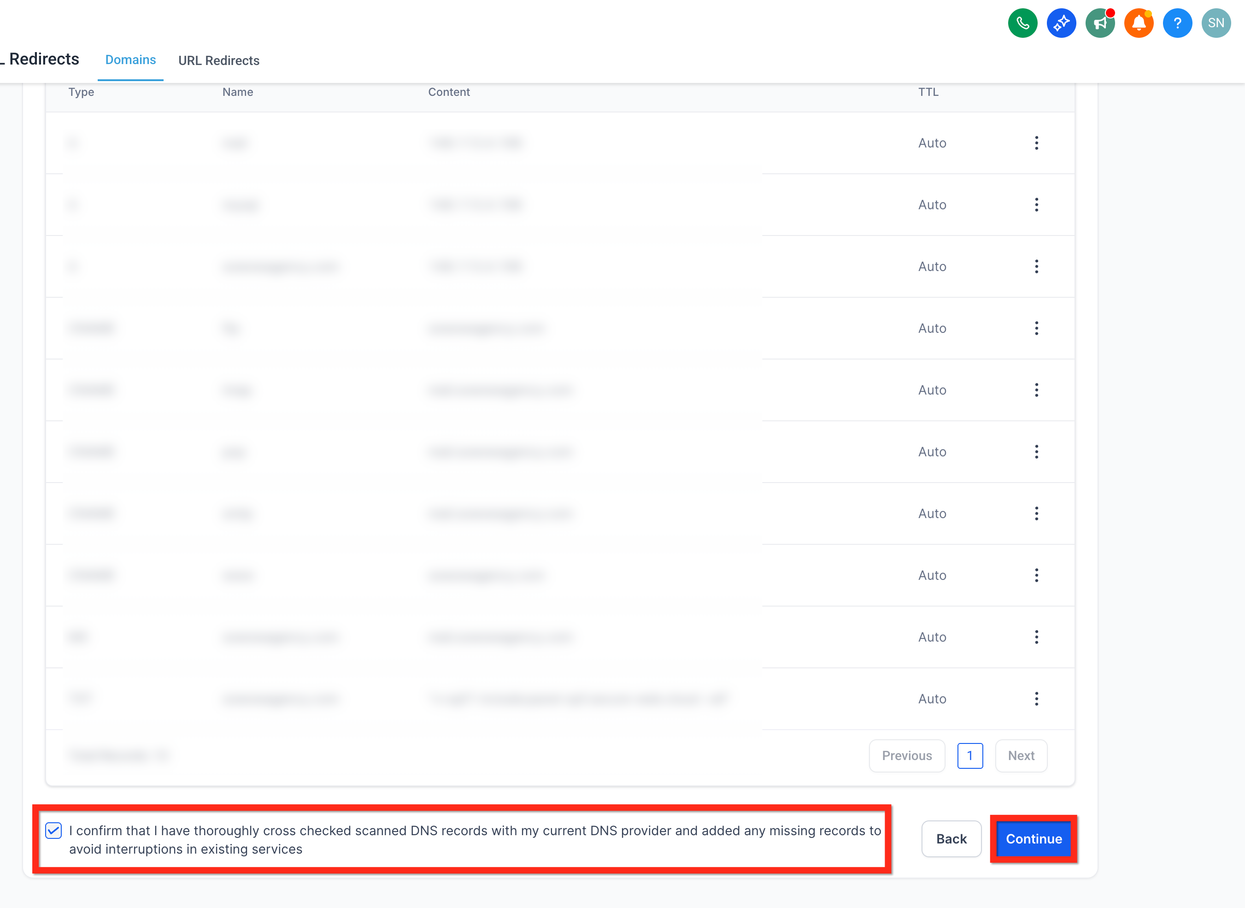The height and width of the screenshot is (908, 1245).
Task: Go to the Next page of records
Action: 1021,756
